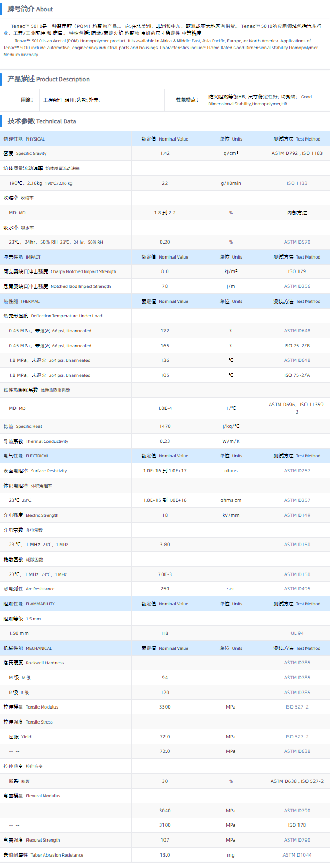Viewport: 330px width, 863px height.
Task: Select the 牌号简介 About section heading
Action: click(30, 9)
